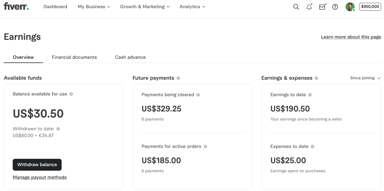The width and height of the screenshot is (384, 191).
Task: Open the search icon
Action: pyautogui.click(x=296, y=6)
